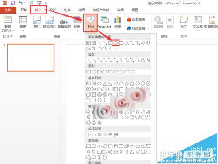The image size is (218, 164).
Task: Open the customize quick access toolbar arrow
Action: [46, 3]
